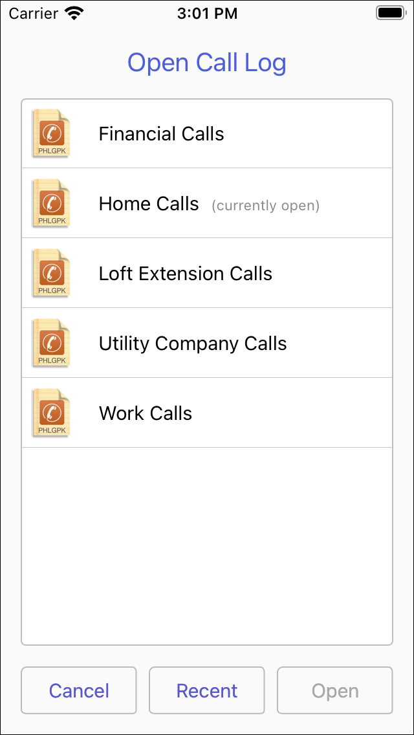Select the Financial Calls log name
Screen dimensions: 414x735
[x=161, y=134]
